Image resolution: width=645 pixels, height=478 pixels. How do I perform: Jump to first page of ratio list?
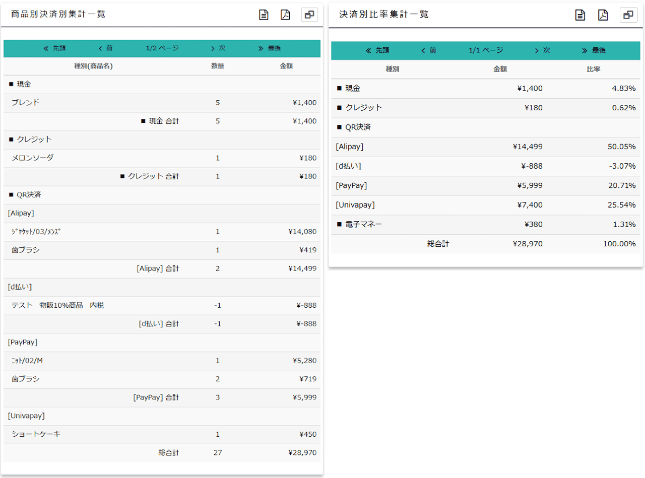pos(377,50)
